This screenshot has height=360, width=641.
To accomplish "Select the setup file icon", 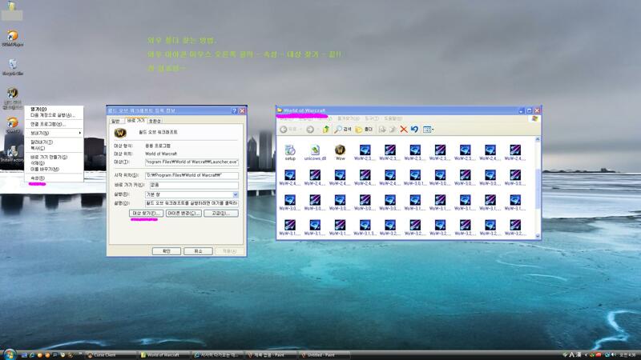I will [x=290, y=152].
